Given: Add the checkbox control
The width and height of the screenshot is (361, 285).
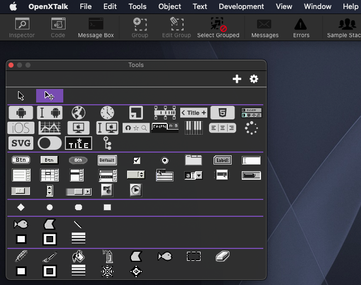Looking at the screenshot, I should (x=137, y=160).
